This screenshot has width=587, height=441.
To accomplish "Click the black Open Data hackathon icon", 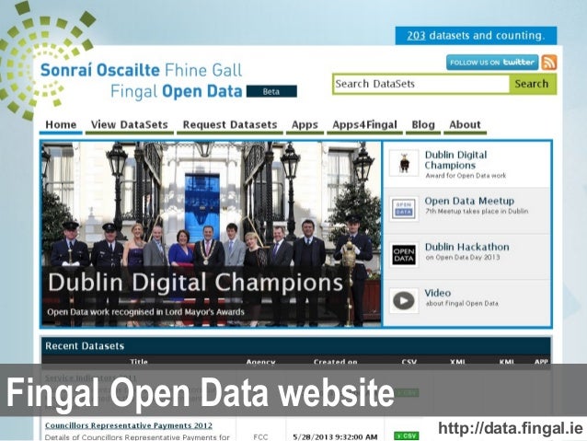I will point(404,255).
